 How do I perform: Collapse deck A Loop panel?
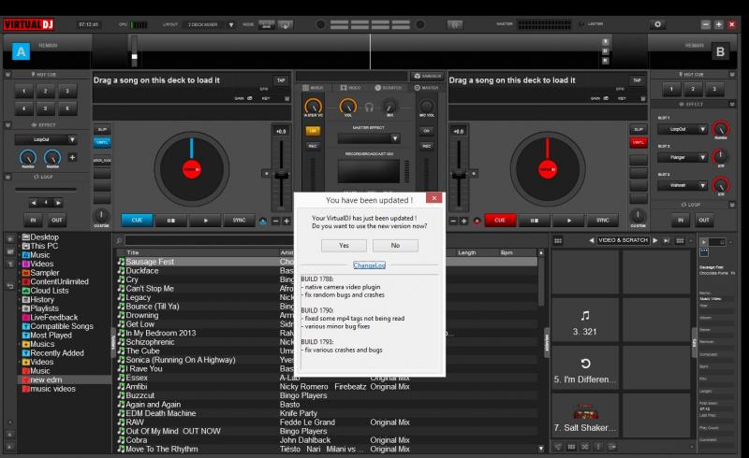[7, 177]
